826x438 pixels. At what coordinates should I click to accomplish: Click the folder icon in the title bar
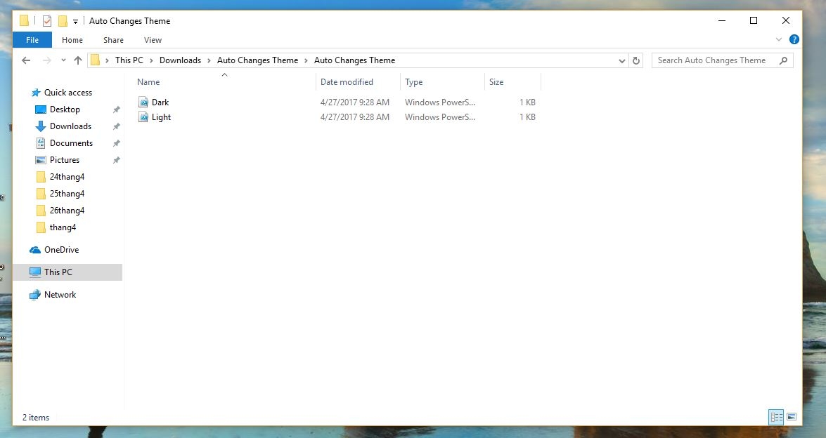pos(24,21)
